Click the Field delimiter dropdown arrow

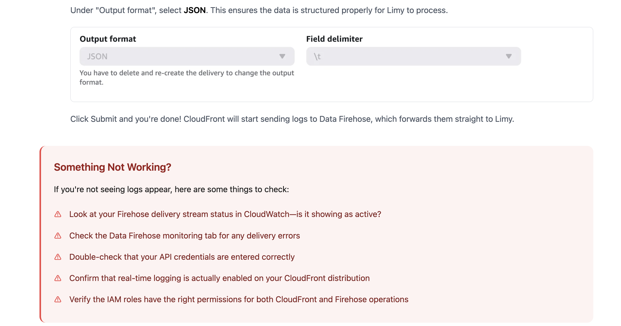point(509,56)
